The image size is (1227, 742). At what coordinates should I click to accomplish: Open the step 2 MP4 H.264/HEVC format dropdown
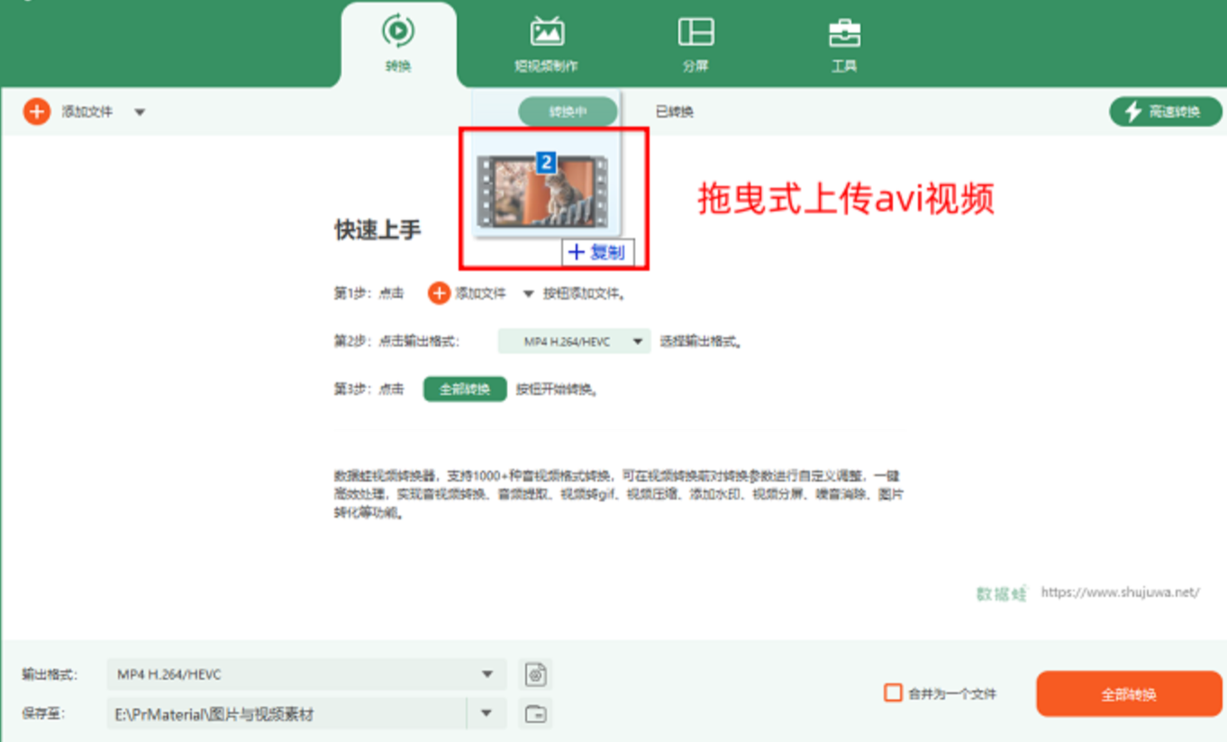pyautogui.click(x=574, y=341)
